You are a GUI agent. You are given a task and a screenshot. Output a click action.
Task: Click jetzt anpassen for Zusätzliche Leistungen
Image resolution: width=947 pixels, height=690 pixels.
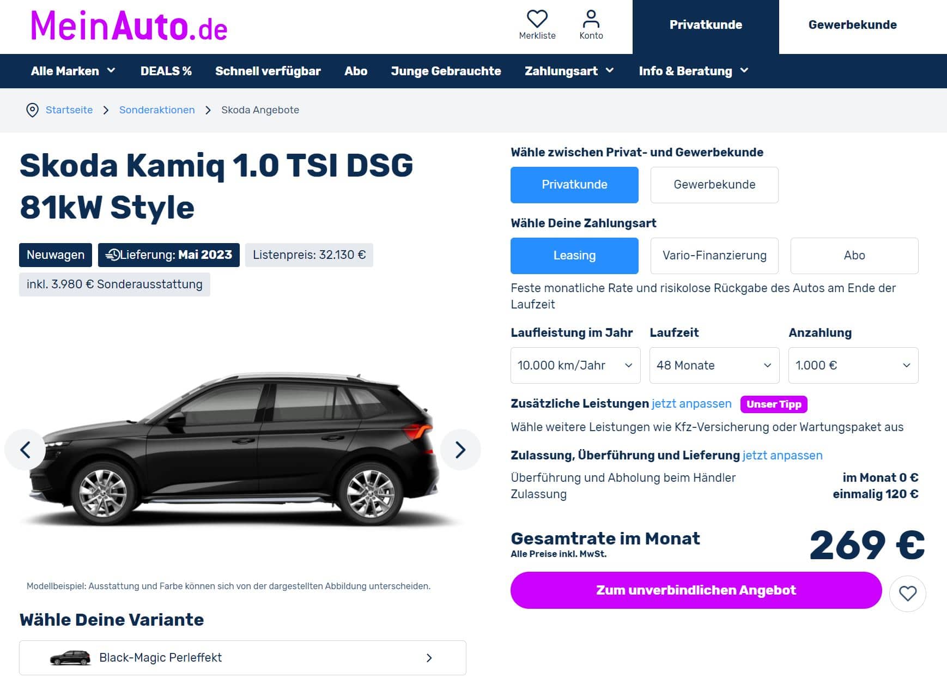691,404
